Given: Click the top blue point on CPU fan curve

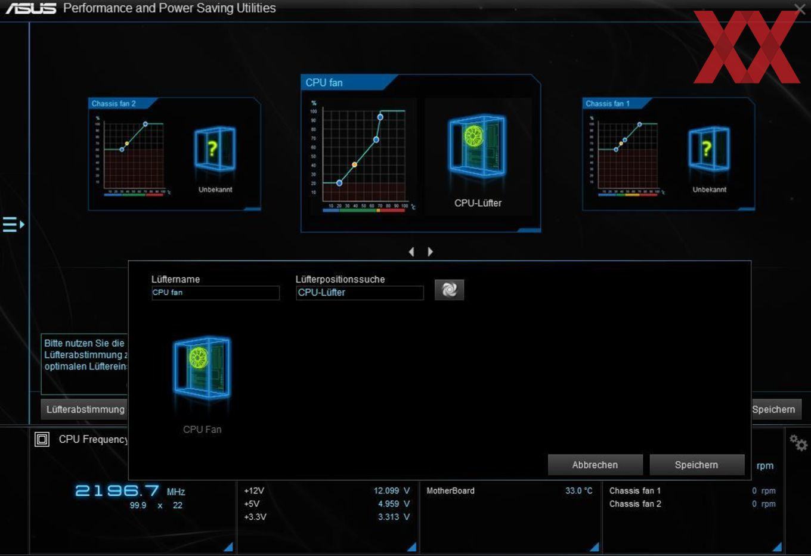Looking at the screenshot, I should 380,117.
